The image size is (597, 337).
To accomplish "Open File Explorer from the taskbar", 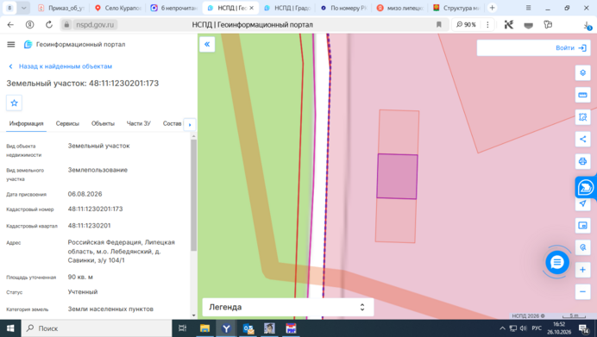I will (204, 328).
